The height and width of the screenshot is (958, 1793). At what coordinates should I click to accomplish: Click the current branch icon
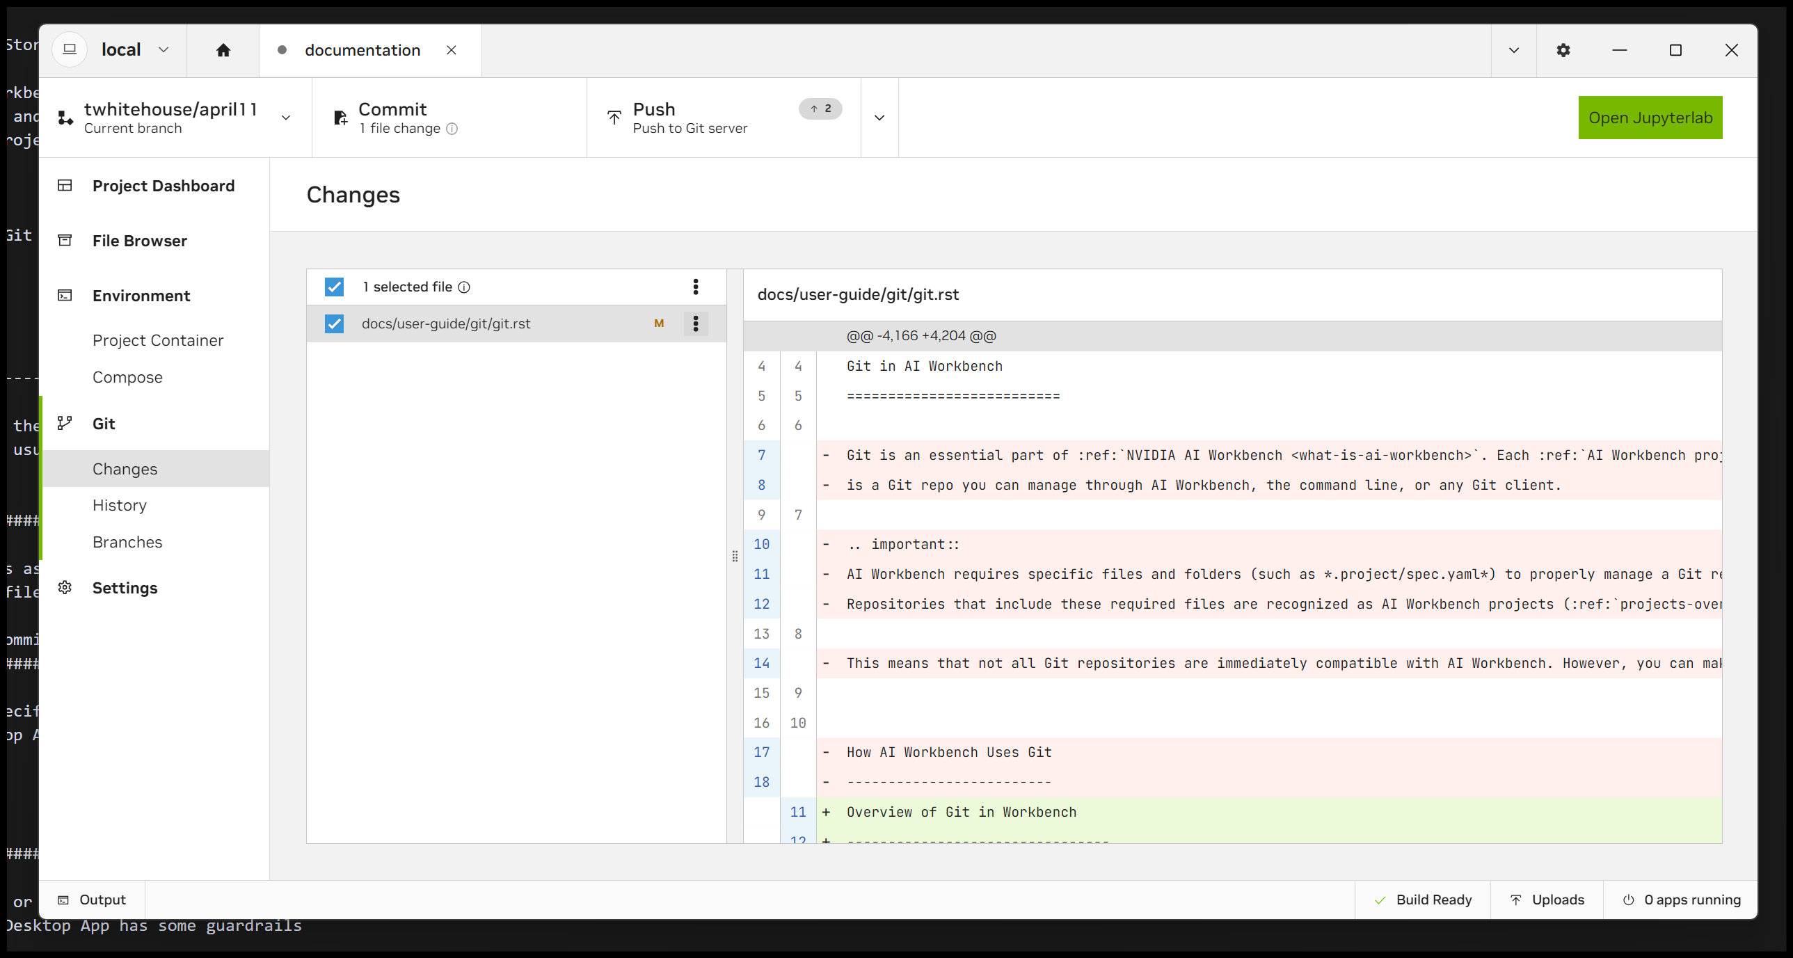pyautogui.click(x=65, y=118)
